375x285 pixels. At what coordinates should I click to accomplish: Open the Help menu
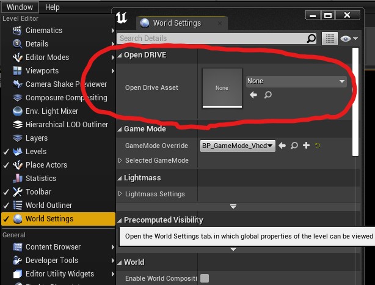point(53,7)
